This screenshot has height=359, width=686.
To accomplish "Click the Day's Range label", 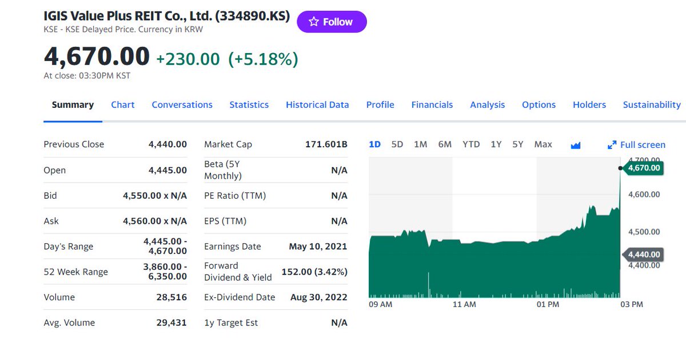I will (68, 247).
